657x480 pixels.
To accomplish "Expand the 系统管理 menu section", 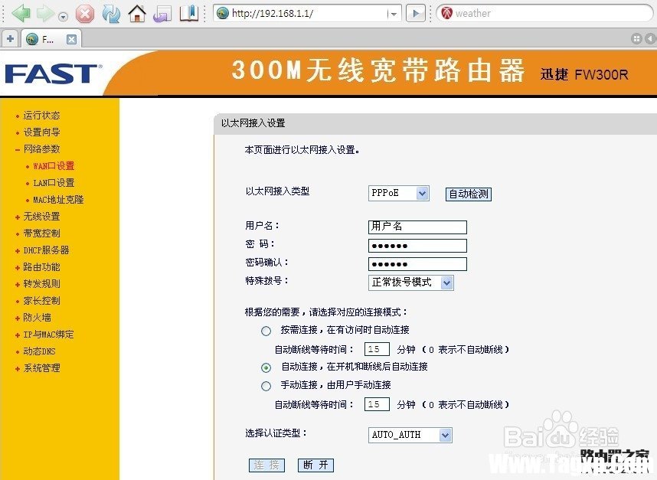I will tap(41, 368).
